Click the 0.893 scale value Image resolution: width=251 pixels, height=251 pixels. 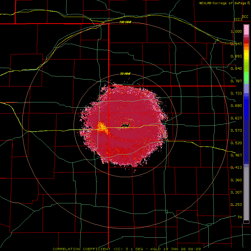[236, 56]
